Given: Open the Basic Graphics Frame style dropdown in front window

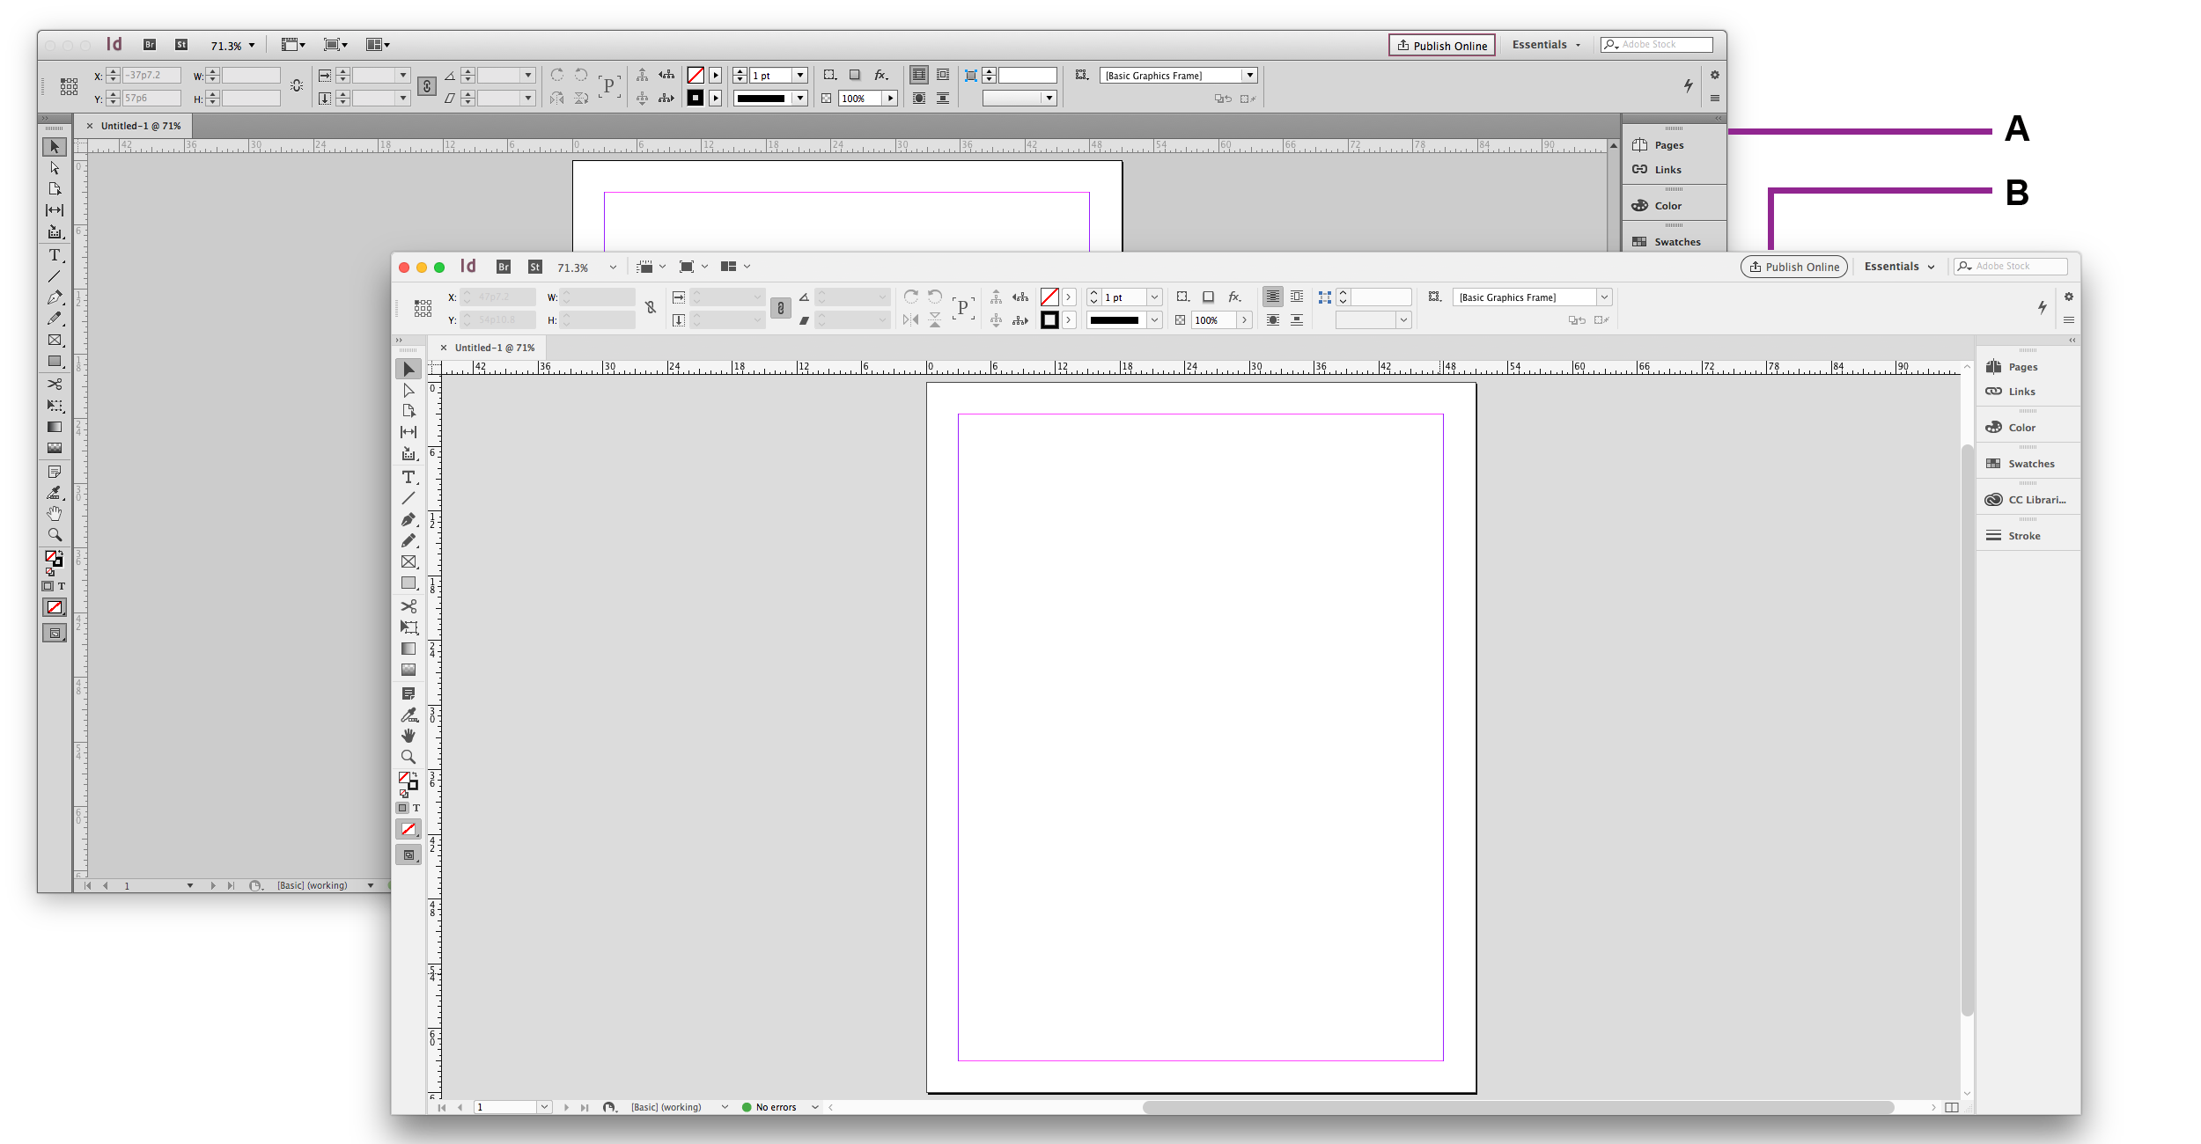Looking at the screenshot, I should (x=1604, y=297).
